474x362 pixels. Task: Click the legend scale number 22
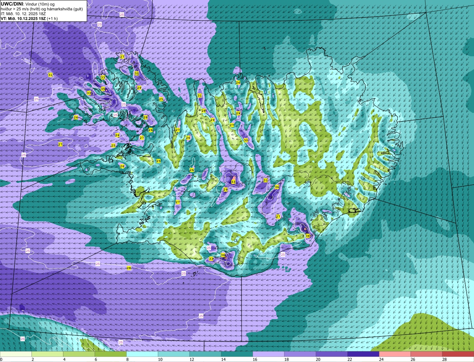pyautogui.click(x=350, y=359)
